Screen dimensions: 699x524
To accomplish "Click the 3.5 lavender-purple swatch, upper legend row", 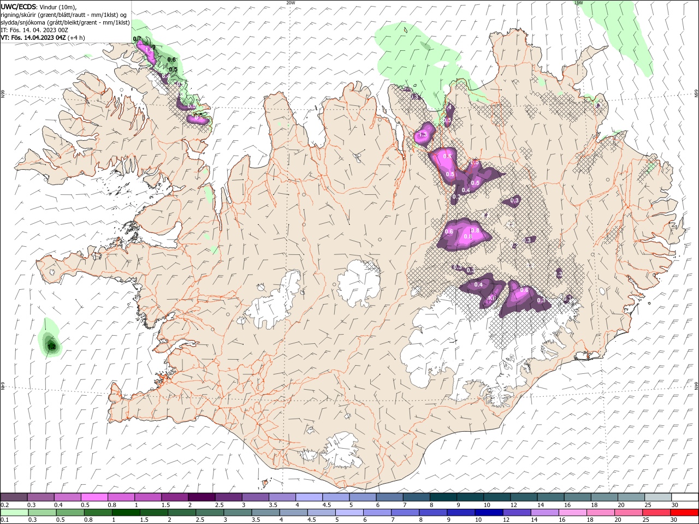I will point(281,497).
